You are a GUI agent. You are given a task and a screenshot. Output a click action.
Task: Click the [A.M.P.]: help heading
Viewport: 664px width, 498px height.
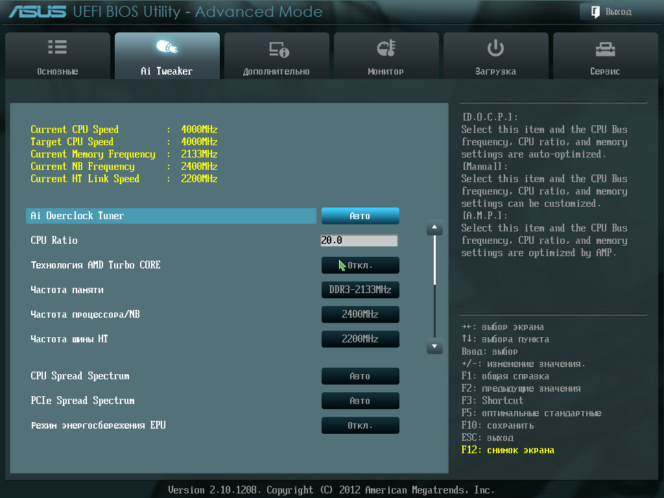click(x=484, y=215)
